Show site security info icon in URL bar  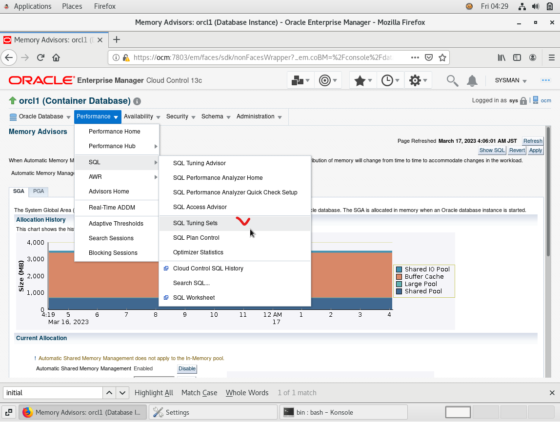(x=116, y=58)
